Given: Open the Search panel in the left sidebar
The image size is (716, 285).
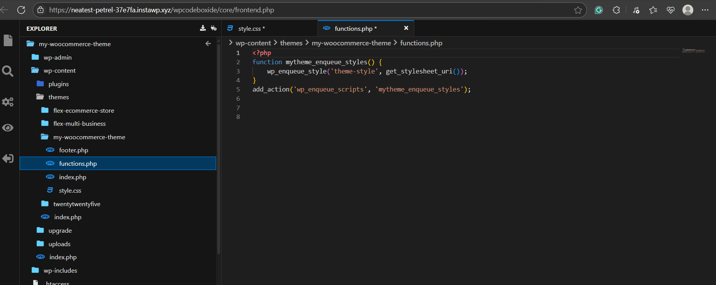Looking at the screenshot, I should tap(8, 71).
